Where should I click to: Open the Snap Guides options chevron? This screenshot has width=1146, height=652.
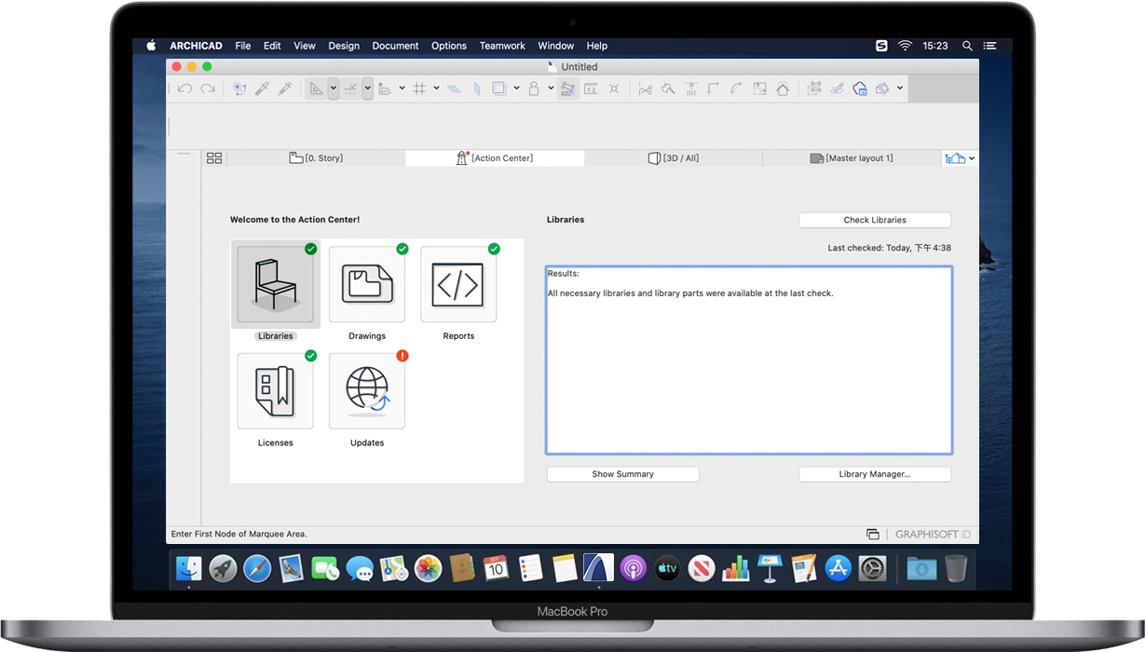point(369,88)
